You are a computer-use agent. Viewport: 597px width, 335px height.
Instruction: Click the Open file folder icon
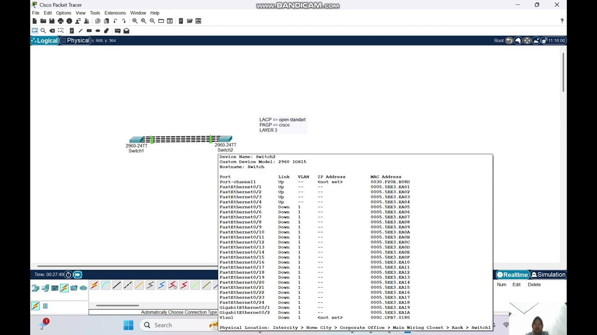[x=43, y=21]
